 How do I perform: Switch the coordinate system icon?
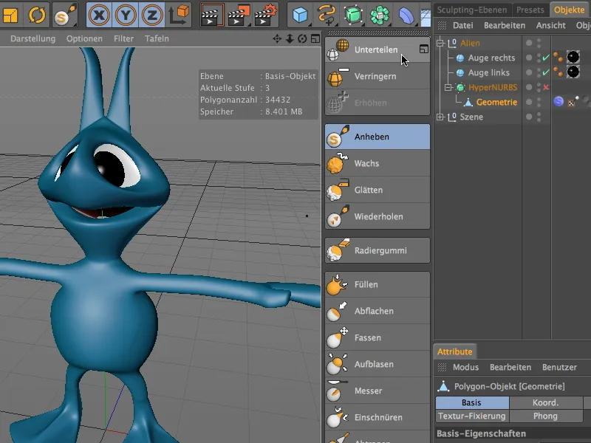[178, 15]
